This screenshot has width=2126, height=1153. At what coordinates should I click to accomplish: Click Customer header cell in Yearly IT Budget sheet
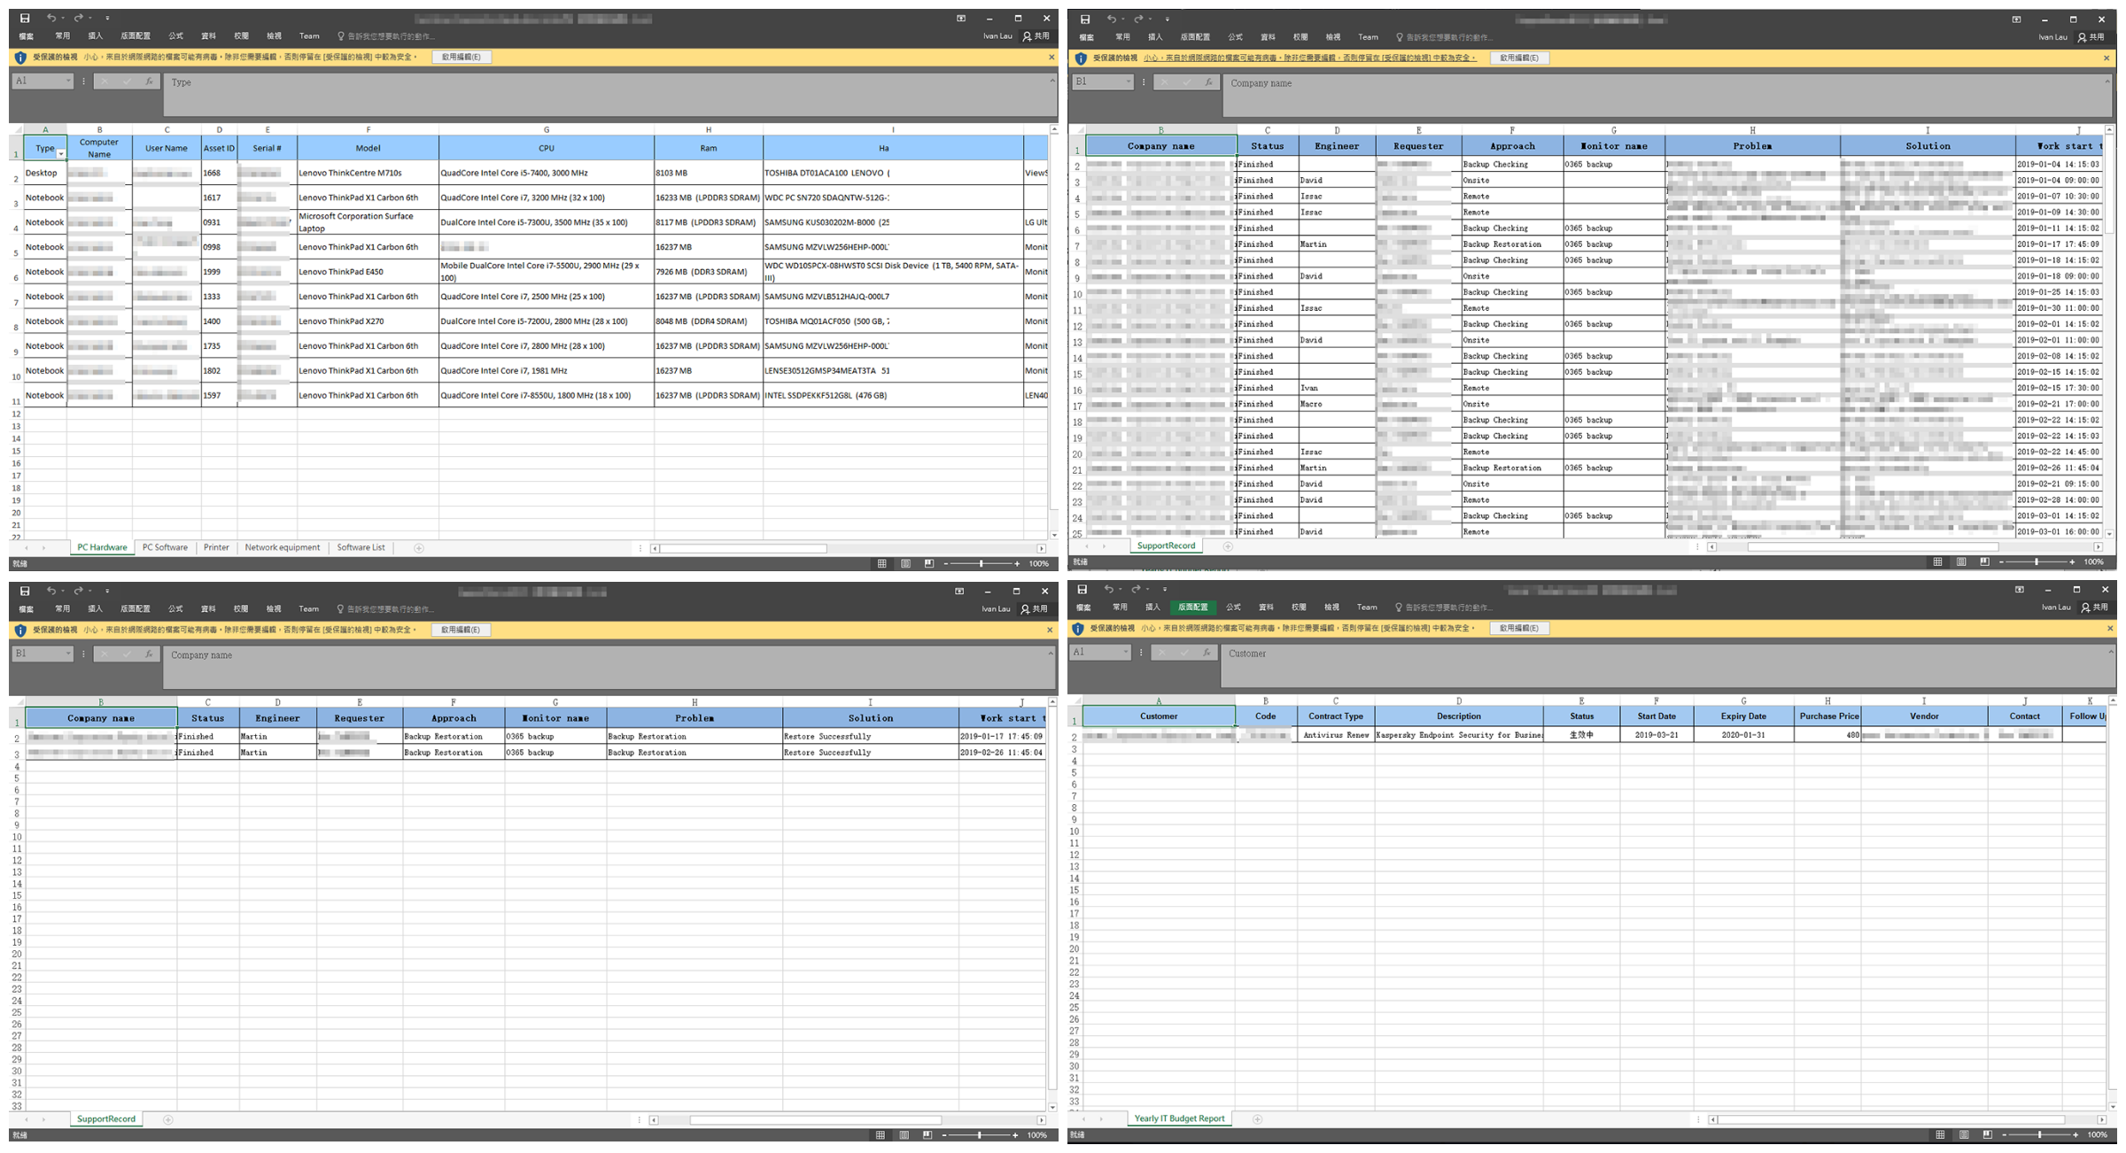1158,716
